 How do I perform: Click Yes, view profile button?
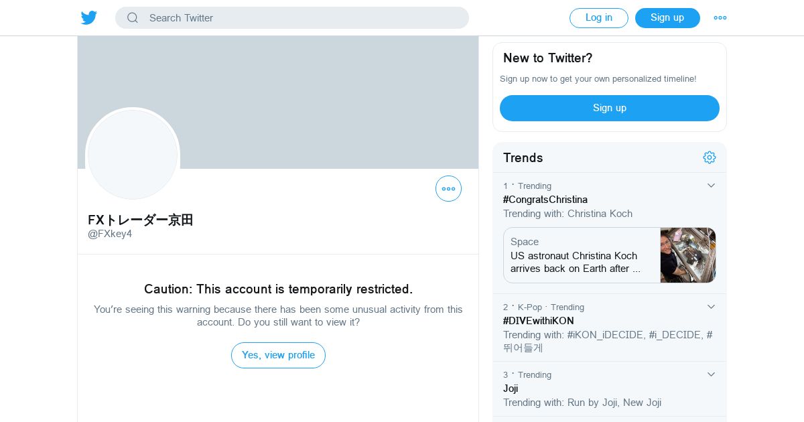(278, 355)
